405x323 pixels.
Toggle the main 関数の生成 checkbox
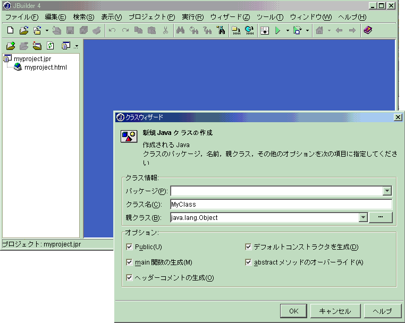(130, 262)
